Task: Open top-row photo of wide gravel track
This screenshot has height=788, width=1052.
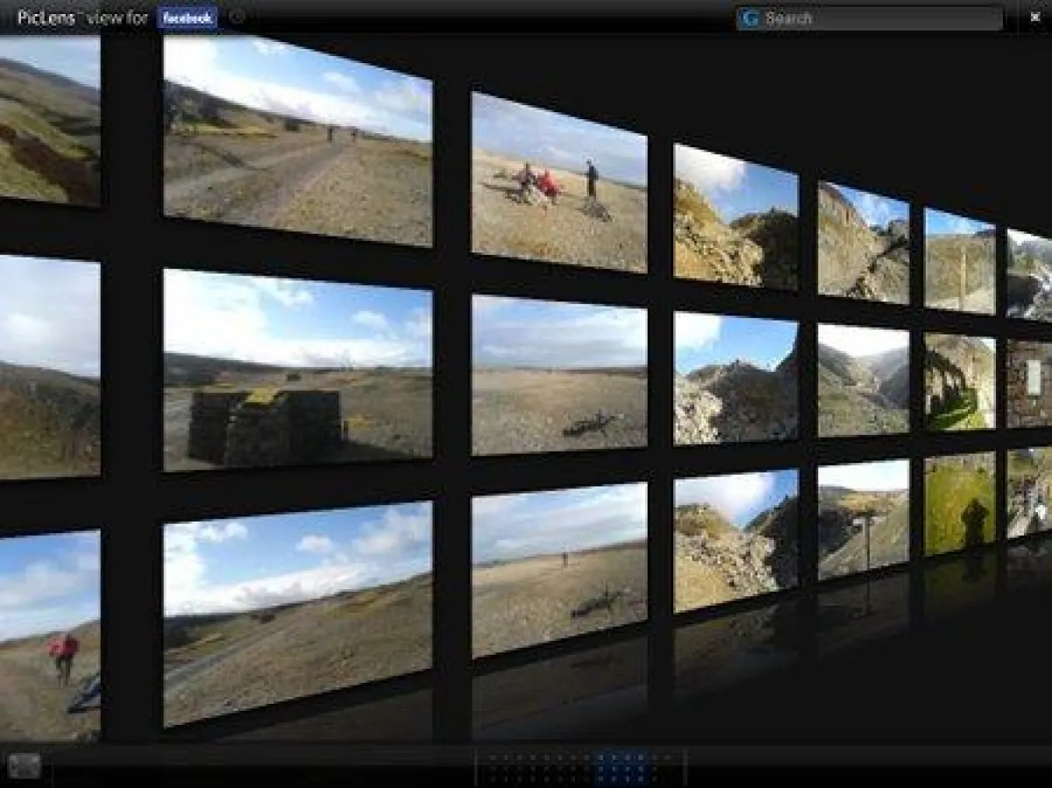Action: click(297, 141)
